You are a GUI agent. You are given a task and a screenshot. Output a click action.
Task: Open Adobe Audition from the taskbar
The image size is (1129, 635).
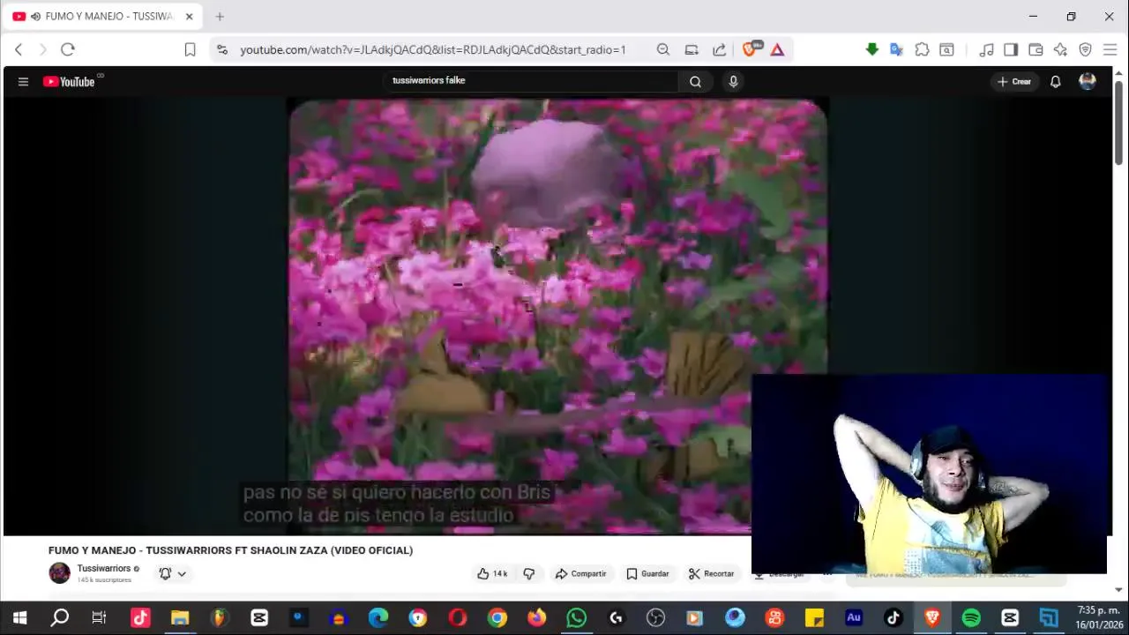click(x=853, y=618)
